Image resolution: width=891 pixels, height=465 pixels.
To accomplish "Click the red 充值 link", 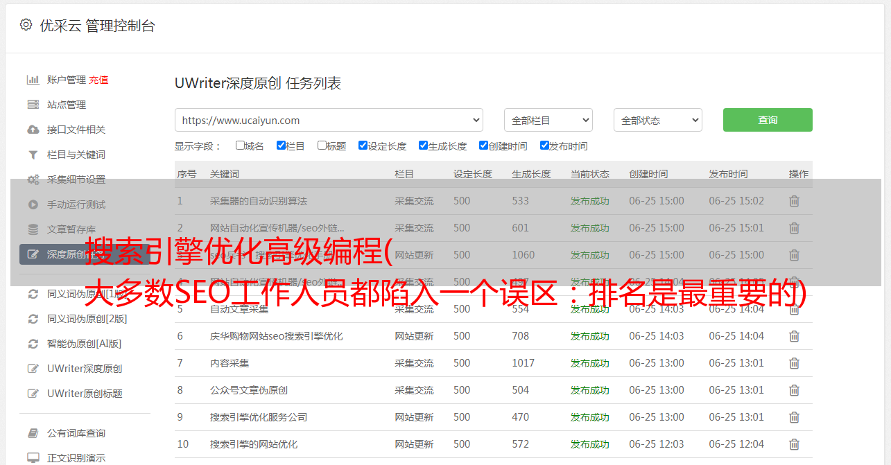I will click(98, 80).
